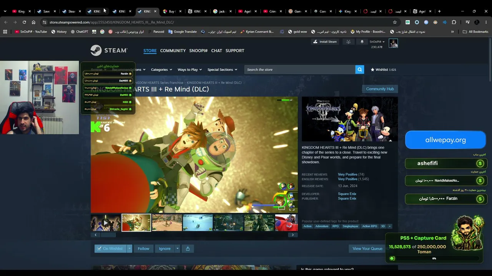Click the screenshot strip scrollbar handle
Image resolution: width=492 pixels, height=276 pixels.
tap(108, 235)
